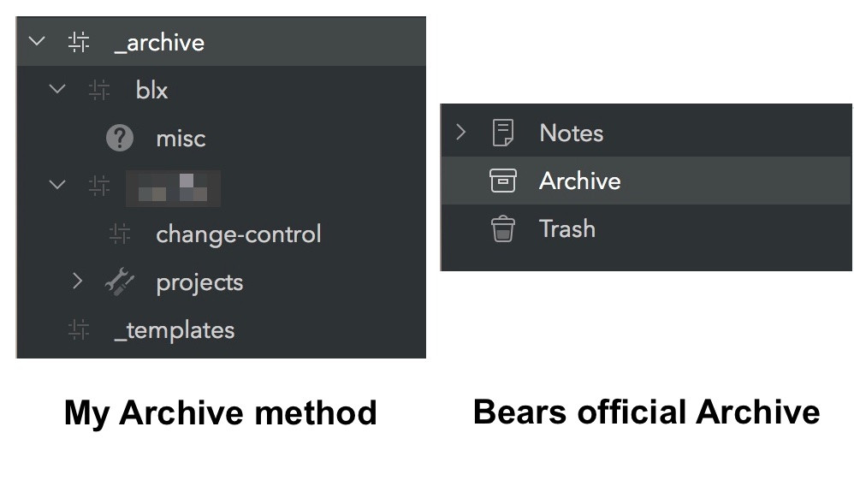Select the _templates tag
This screenshot has width=854, height=480.
(x=174, y=329)
